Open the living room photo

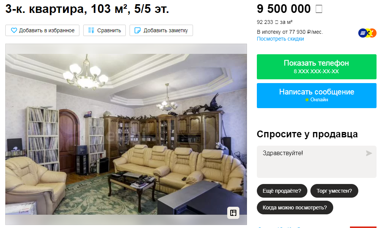pos(126,134)
